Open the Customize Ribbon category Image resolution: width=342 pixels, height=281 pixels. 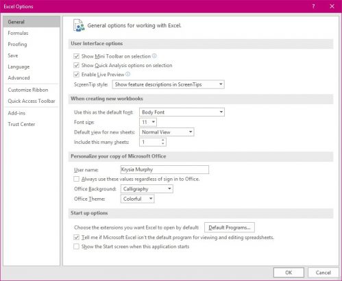point(28,90)
